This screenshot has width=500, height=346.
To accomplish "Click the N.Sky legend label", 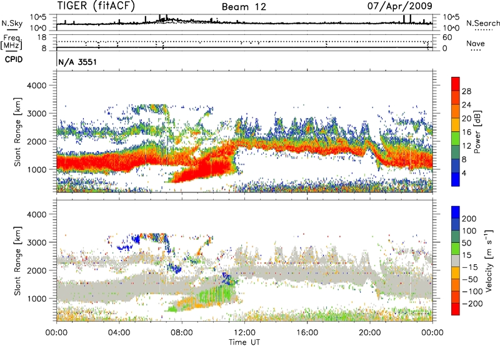I will point(12,23).
